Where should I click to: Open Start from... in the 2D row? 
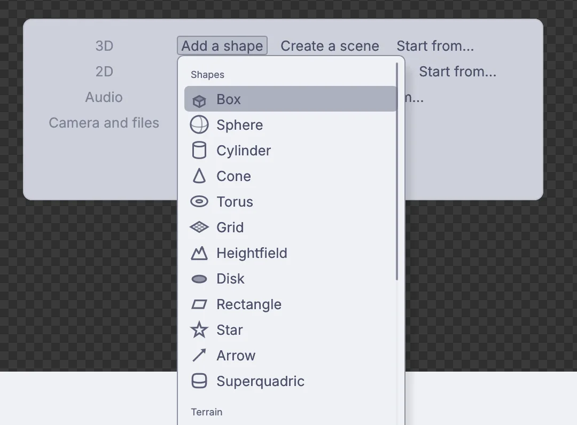[x=457, y=72]
